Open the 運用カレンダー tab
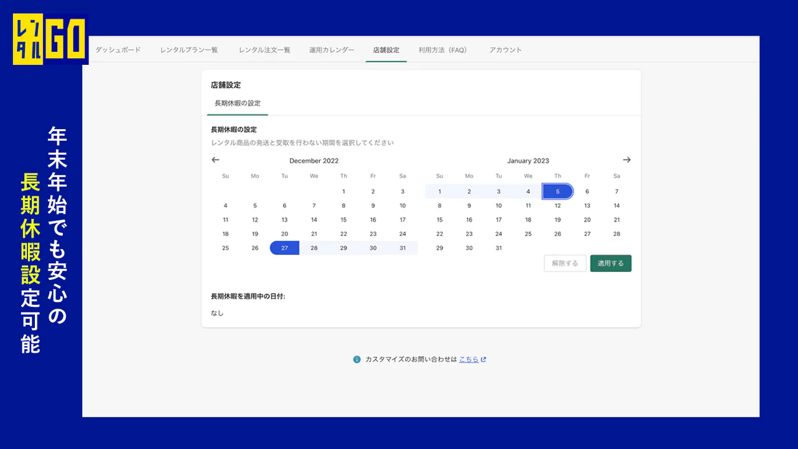The height and width of the screenshot is (449, 798). tap(332, 50)
